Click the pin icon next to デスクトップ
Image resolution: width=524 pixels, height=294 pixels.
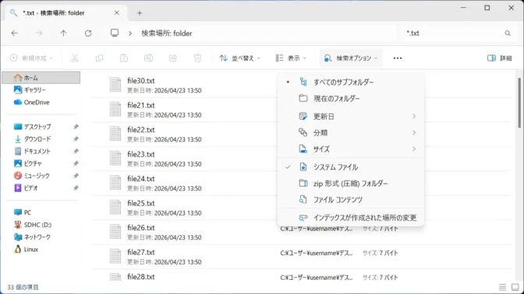tap(76, 127)
